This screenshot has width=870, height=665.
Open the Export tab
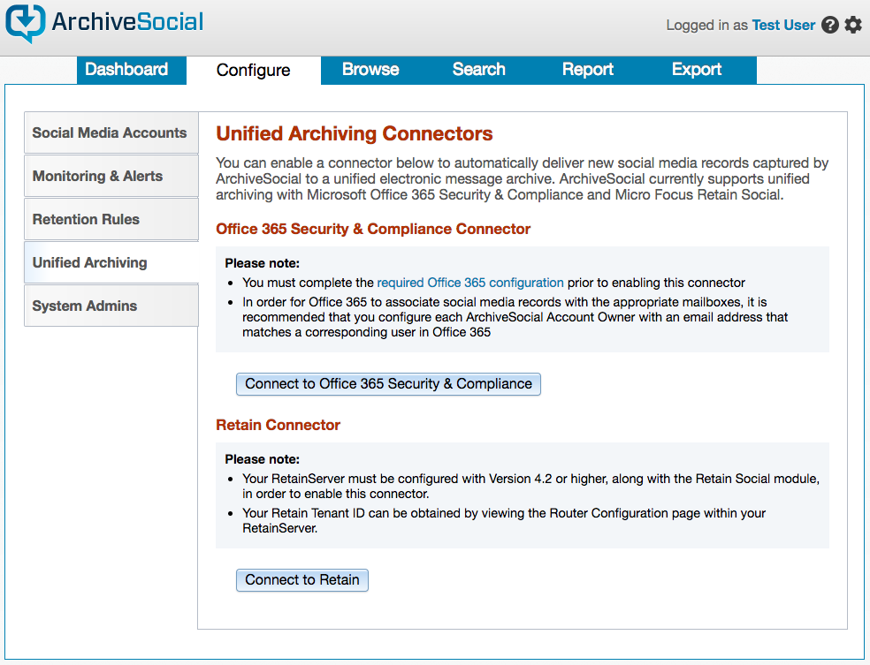point(697,70)
